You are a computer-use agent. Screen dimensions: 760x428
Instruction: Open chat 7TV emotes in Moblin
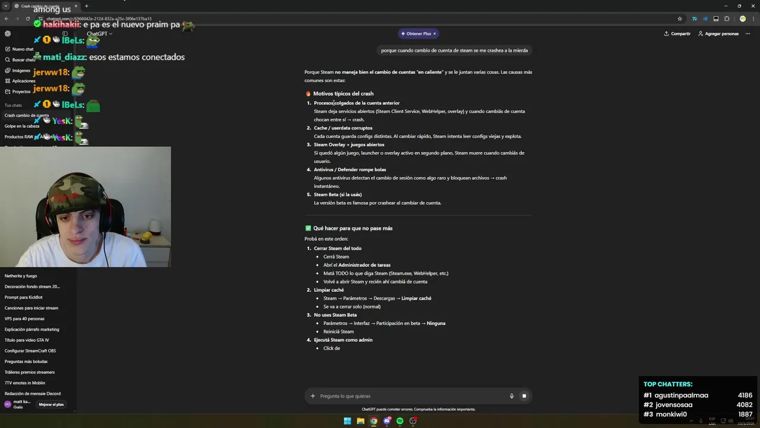click(x=25, y=383)
